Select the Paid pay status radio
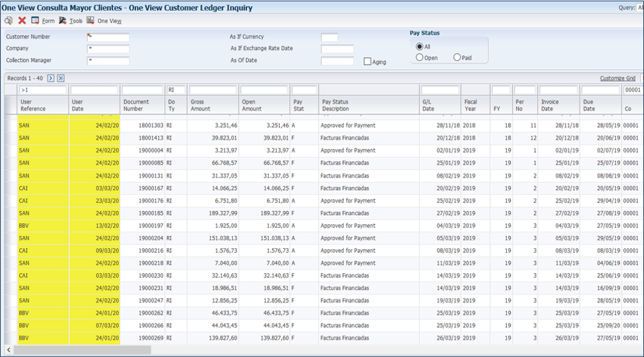 pos(457,58)
